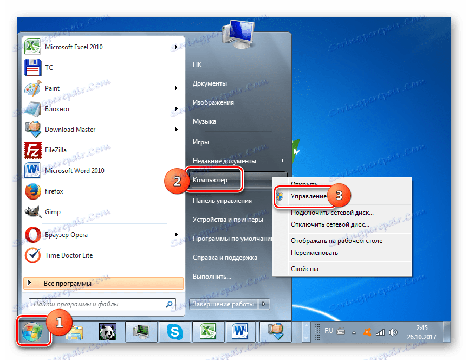This screenshot has height=360, width=468.
Task: Expand Браузер Opera jump list arrow
Action: coord(177,235)
